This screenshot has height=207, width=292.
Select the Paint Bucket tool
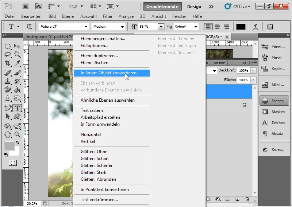point(17,90)
